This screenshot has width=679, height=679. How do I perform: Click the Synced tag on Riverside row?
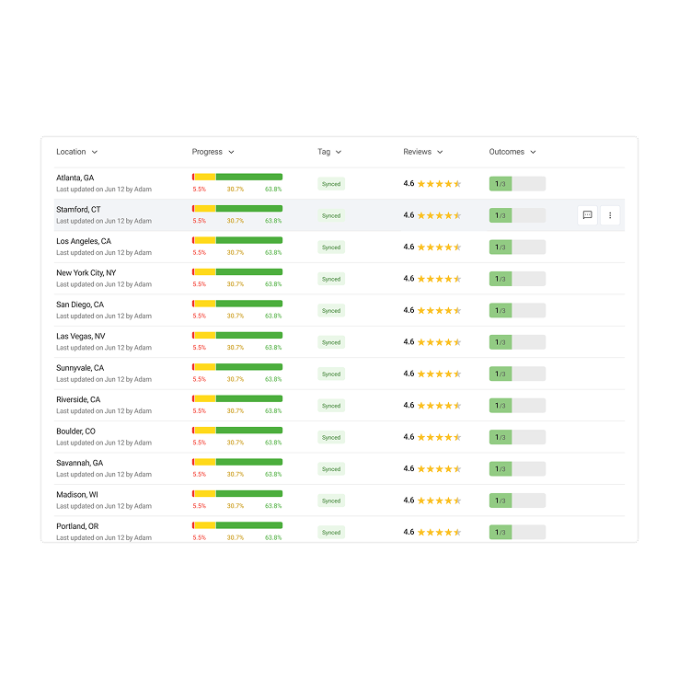[x=331, y=406]
